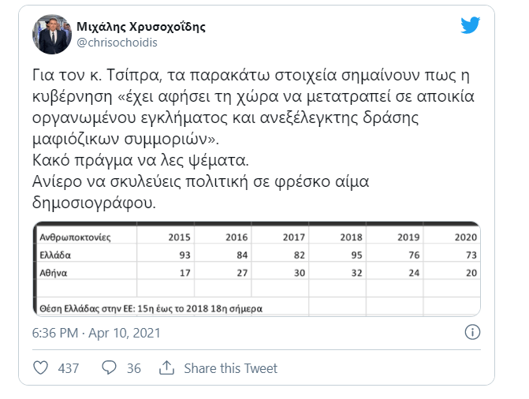Click the line Κακό πράγμα να λες ψέματα
The height and width of the screenshot is (399, 529).
point(140,160)
